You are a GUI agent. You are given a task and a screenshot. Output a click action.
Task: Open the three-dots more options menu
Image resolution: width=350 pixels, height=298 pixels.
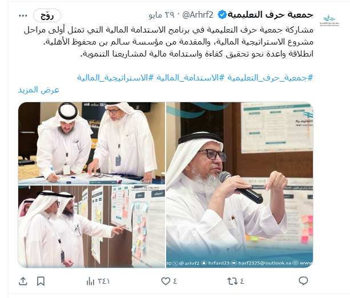click(x=23, y=15)
